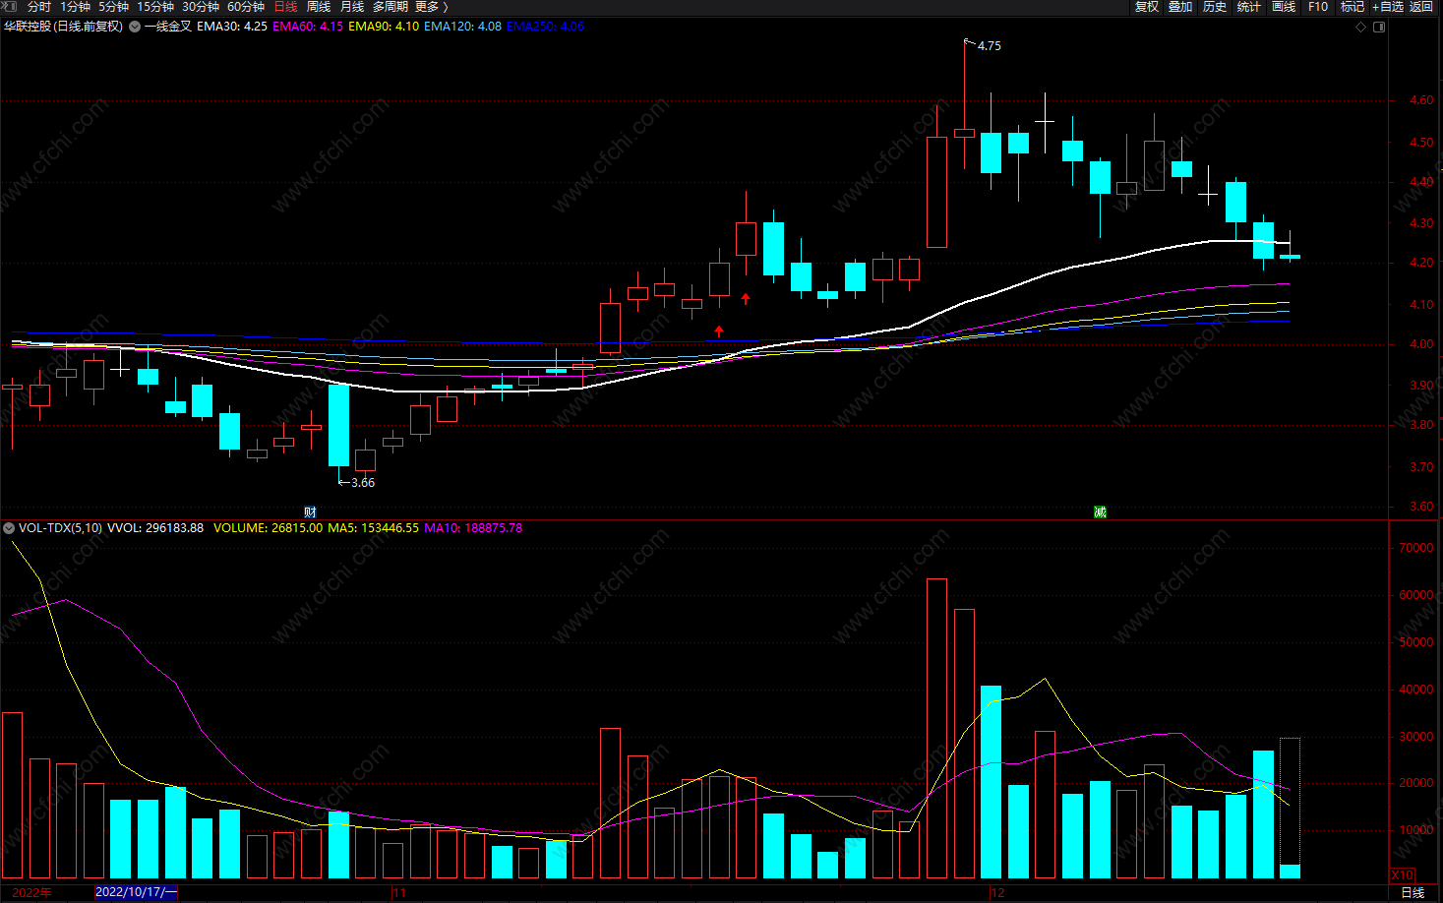Click the dotted latest volume bar

pos(1290,808)
